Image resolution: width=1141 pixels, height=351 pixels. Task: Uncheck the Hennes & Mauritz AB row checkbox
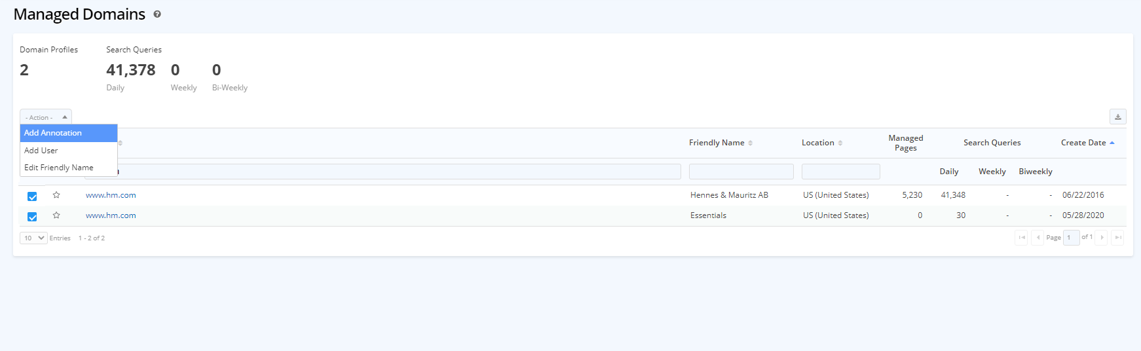32,196
